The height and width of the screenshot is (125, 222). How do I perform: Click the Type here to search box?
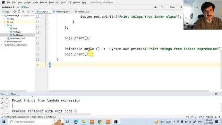click(x=36, y=122)
